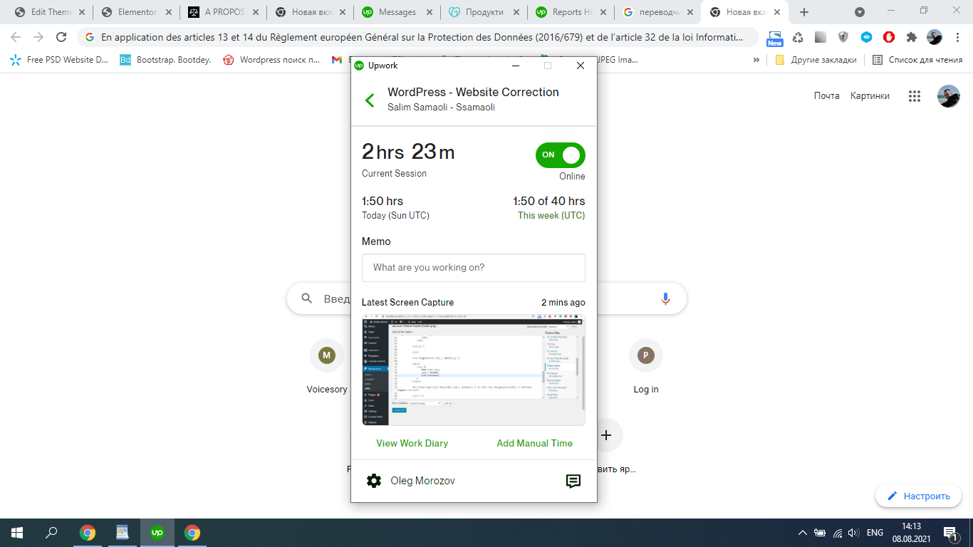Open Картинки link on Google page
Screen dimensions: 973x547
(x=870, y=95)
